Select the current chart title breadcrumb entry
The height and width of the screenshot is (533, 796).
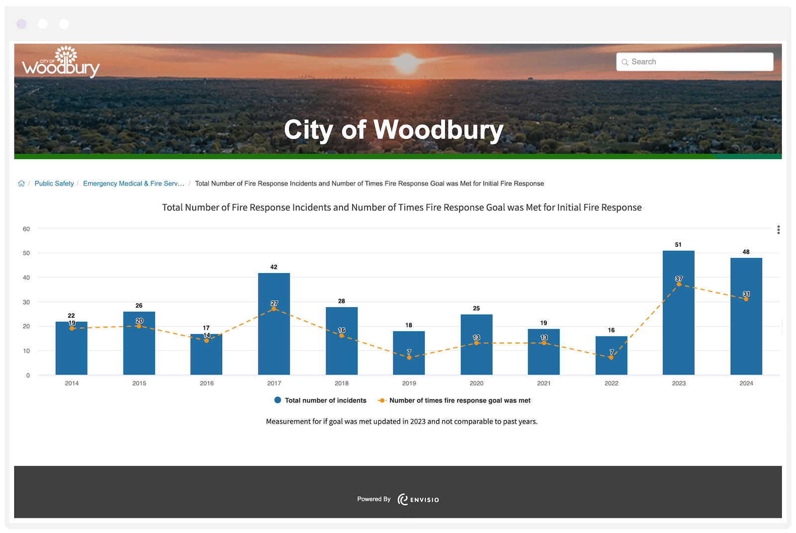click(x=369, y=183)
